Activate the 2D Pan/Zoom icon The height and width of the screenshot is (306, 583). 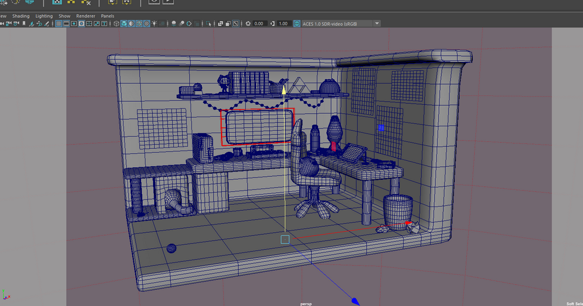(x=39, y=24)
